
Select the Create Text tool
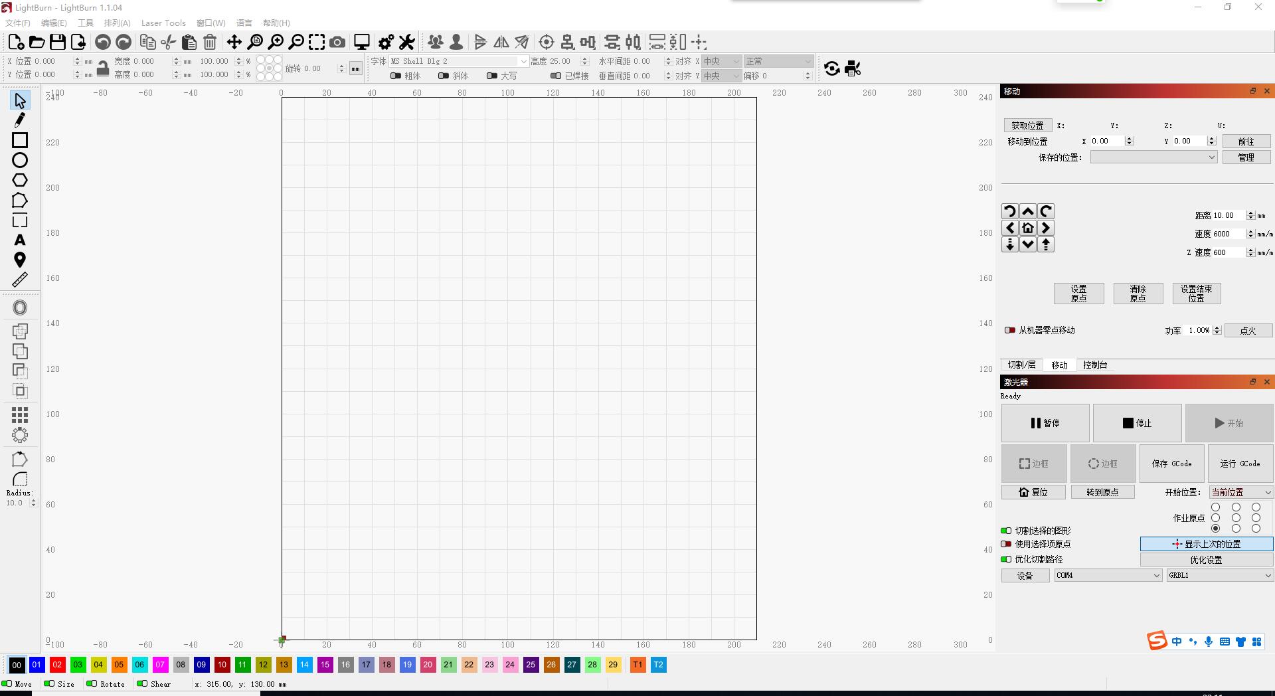(20, 240)
